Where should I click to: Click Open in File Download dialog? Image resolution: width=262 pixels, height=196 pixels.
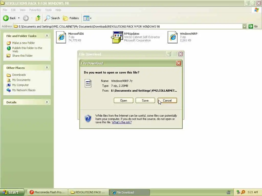tap(124, 101)
